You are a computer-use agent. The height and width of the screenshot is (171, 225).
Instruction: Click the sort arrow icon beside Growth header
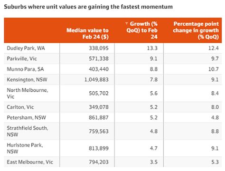click(126, 24)
